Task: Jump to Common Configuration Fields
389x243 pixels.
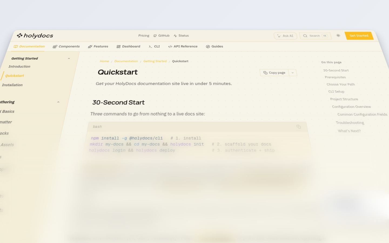Action: tap(363, 114)
